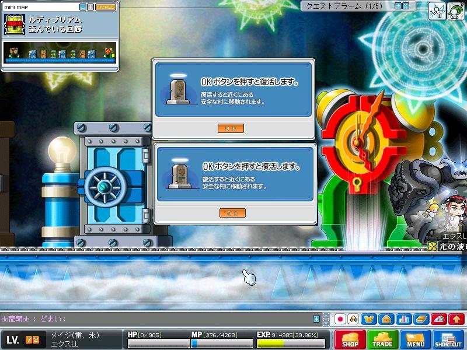Open the equipment window shirt icon
This screenshot has width=467, height=350.
tap(369, 319)
